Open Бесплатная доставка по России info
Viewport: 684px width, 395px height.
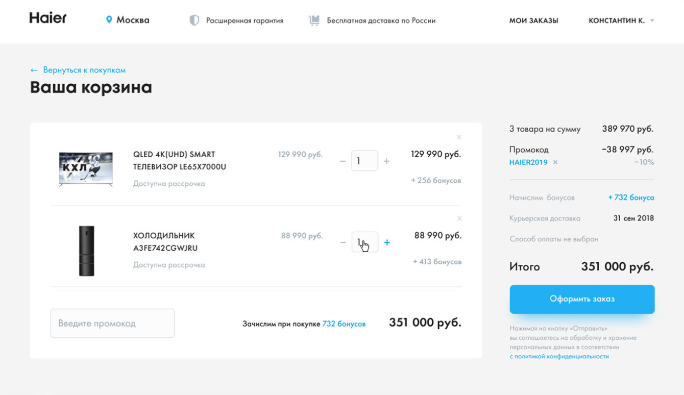(381, 21)
